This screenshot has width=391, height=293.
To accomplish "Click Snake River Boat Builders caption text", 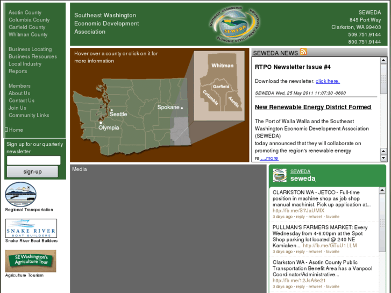I will click(31, 241).
